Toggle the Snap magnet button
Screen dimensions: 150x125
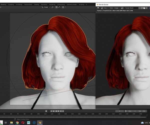point(56,7)
